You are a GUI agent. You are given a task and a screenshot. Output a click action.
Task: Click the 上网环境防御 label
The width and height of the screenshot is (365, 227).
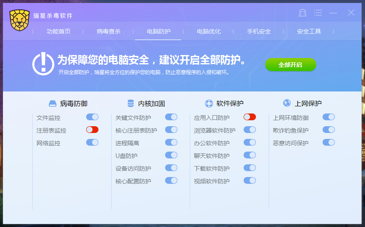(x=291, y=118)
